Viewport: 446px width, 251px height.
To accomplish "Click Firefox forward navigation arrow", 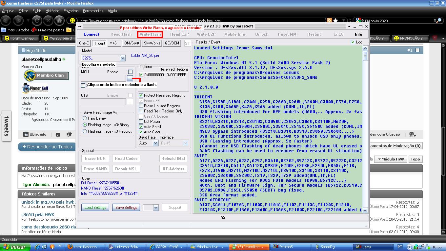I will (x=19, y=21).
